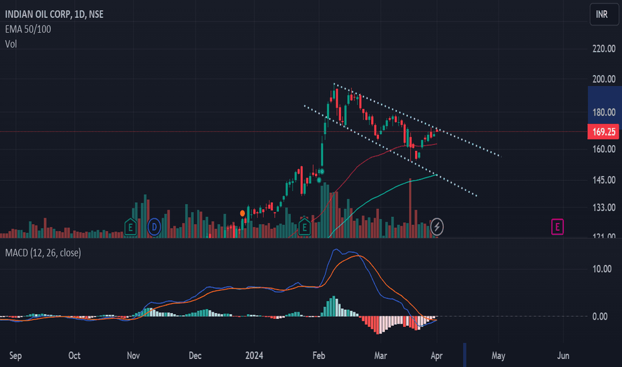This screenshot has width=622, height=367.
Task: Click the Nov label on time axis
Action: click(x=133, y=356)
